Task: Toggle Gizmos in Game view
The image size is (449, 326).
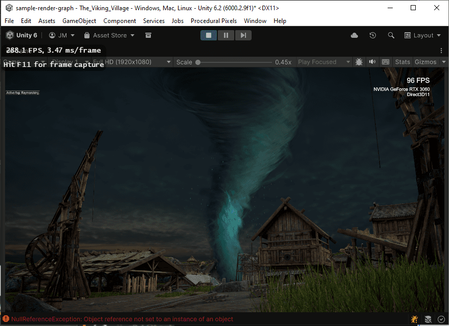Action: coord(425,62)
